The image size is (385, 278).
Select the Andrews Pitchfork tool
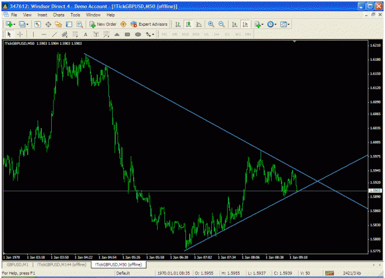(107, 34)
